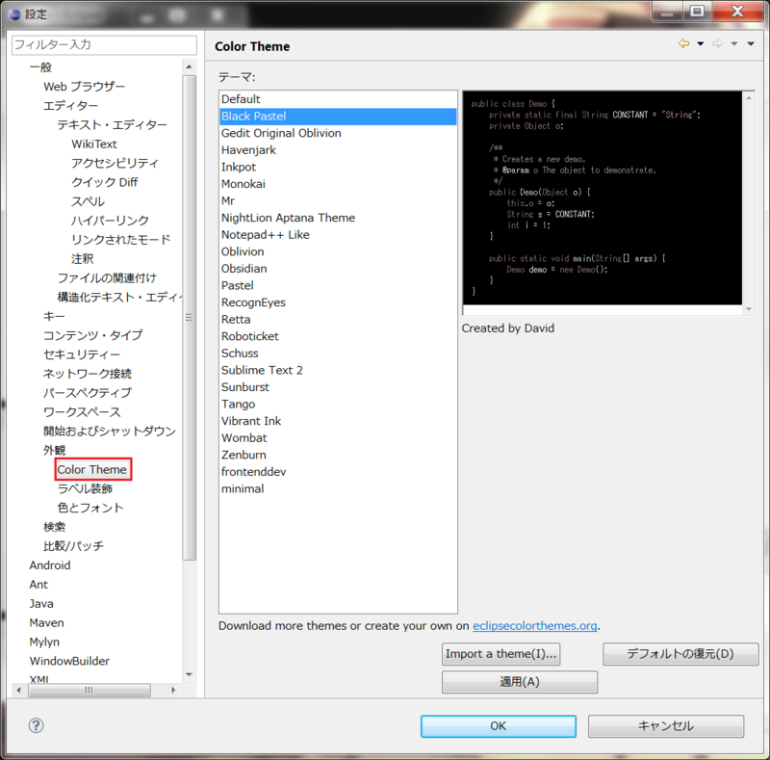Image resolution: width=770 pixels, height=760 pixels.
Task: Confirm with the OK button
Action: point(498,726)
